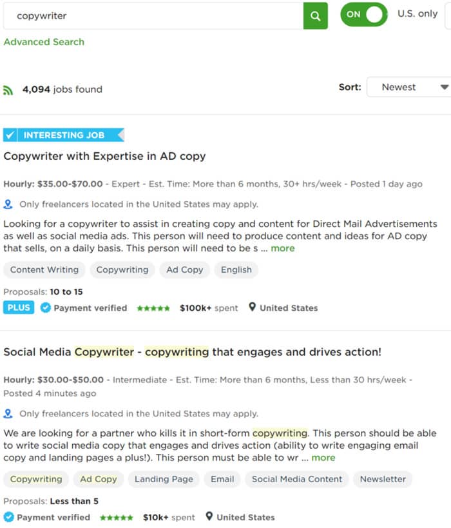Image resolution: width=451 pixels, height=528 pixels.
Task: Click the English skill tag
Action: pos(236,270)
